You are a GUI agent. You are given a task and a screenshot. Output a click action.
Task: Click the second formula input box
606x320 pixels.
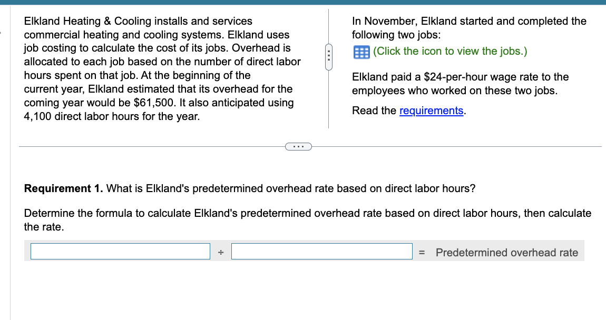(322, 251)
